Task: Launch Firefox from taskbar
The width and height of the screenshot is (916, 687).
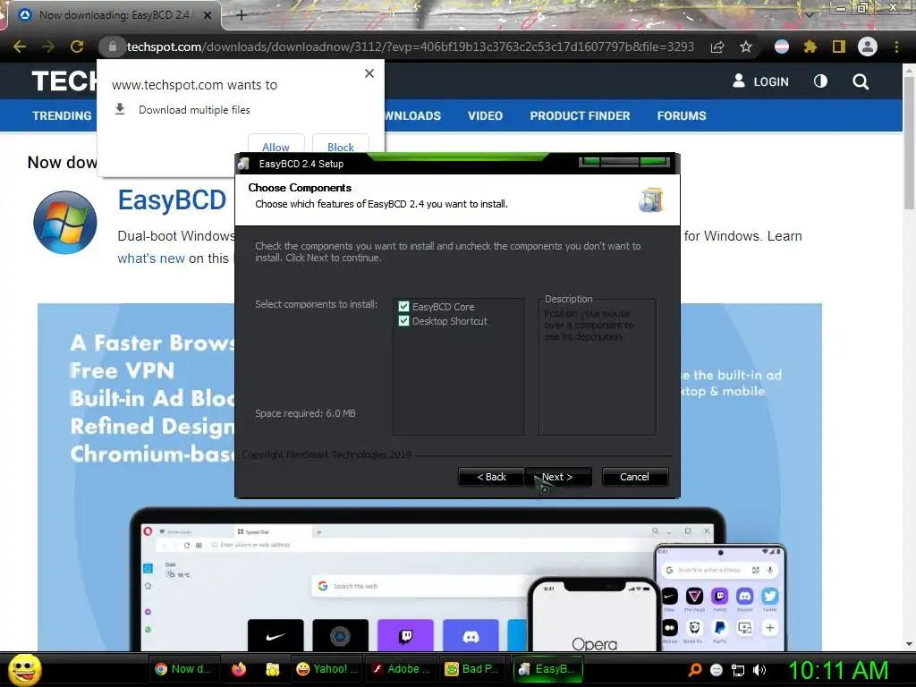Action: (238, 669)
